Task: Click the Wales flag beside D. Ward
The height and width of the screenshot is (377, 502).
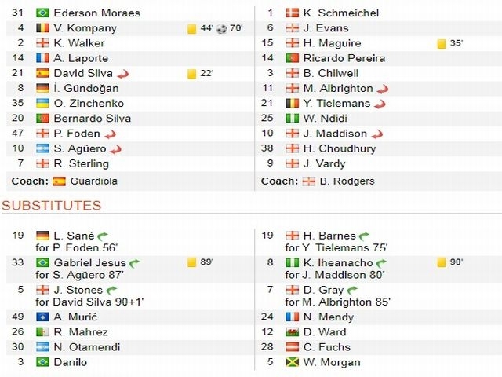Action: (x=292, y=332)
